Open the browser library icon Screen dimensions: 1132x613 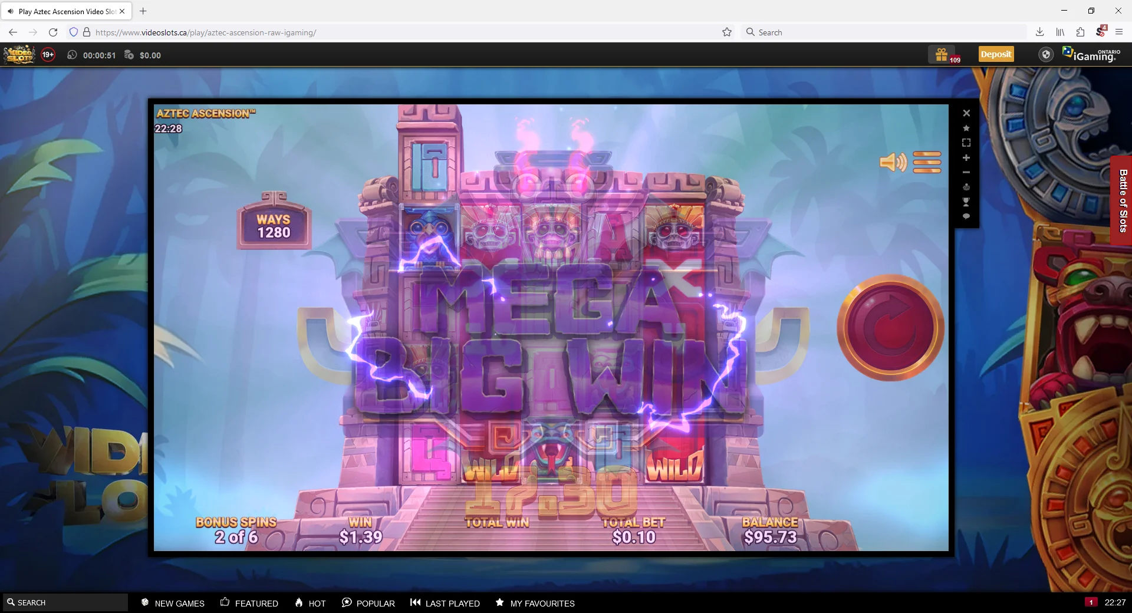pos(1060,32)
